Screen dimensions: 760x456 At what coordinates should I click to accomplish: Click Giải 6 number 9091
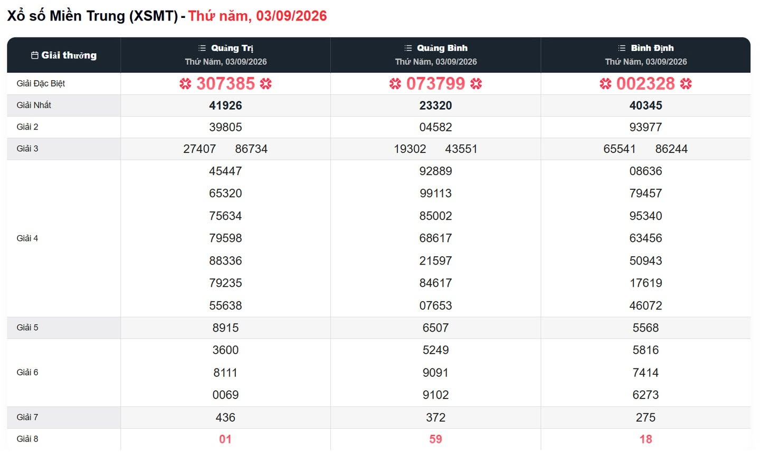point(435,373)
